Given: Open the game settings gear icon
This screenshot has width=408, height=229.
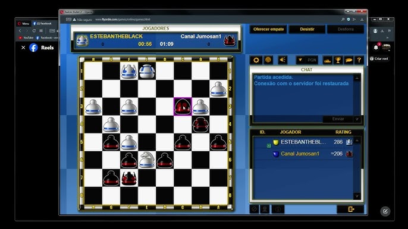Looking at the screenshot, I should pyautogui.click(x=256, y=60).
